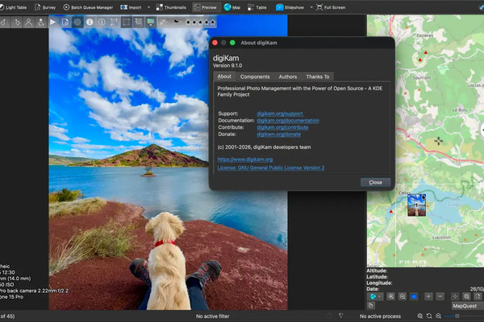
Task: Click the play arrow on preview toolbar
Action: click(x=52, y=22)
